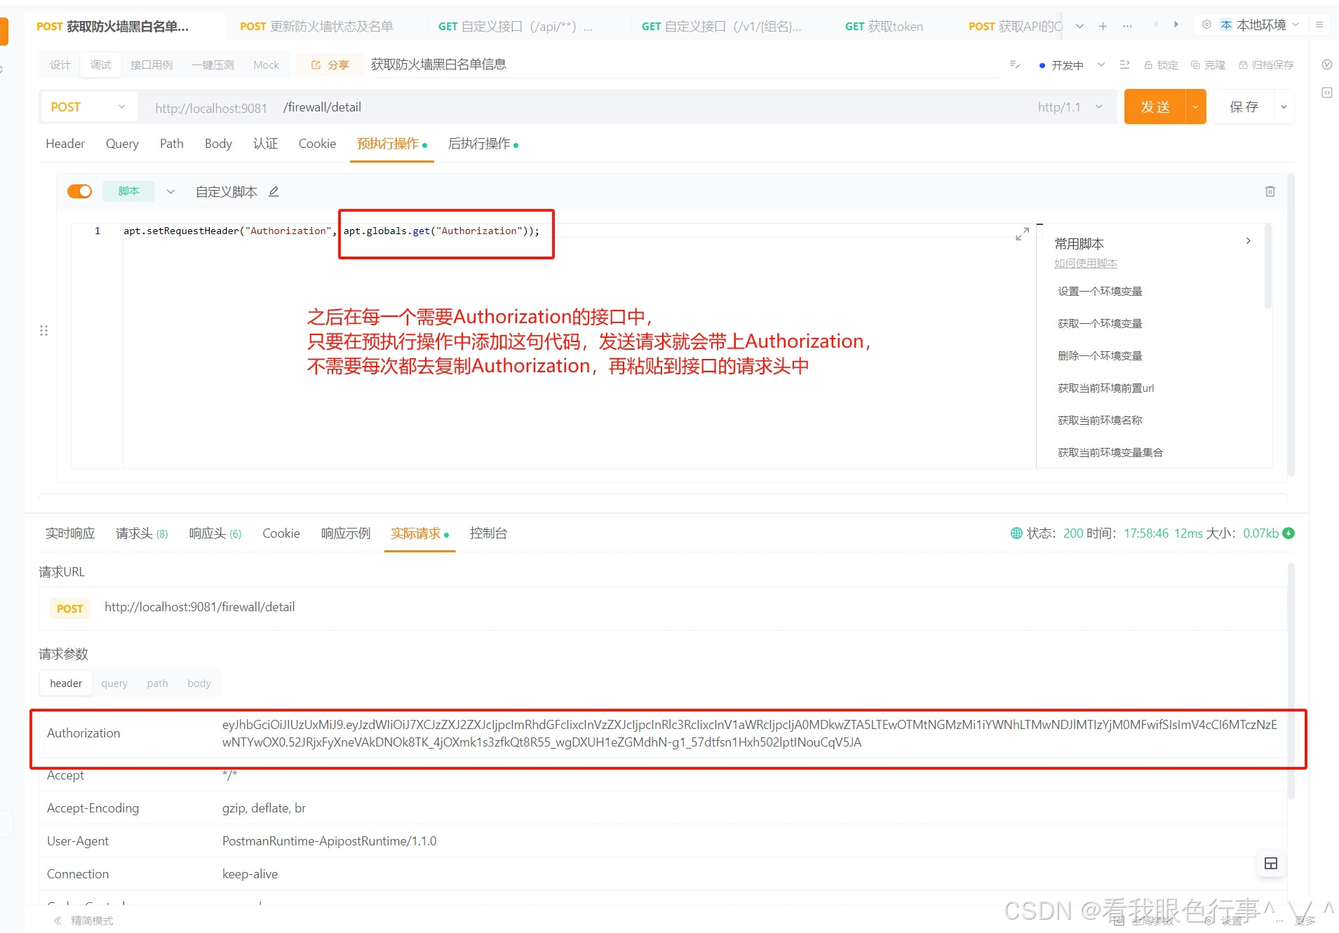This screenshot has width=1339, height=933.
Task: Open environment settings gear icon
Action: [x=1206, y=23]
